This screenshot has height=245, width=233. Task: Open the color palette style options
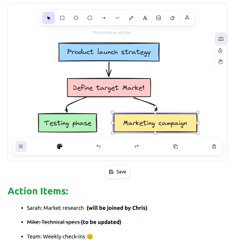tap(59, 146)
